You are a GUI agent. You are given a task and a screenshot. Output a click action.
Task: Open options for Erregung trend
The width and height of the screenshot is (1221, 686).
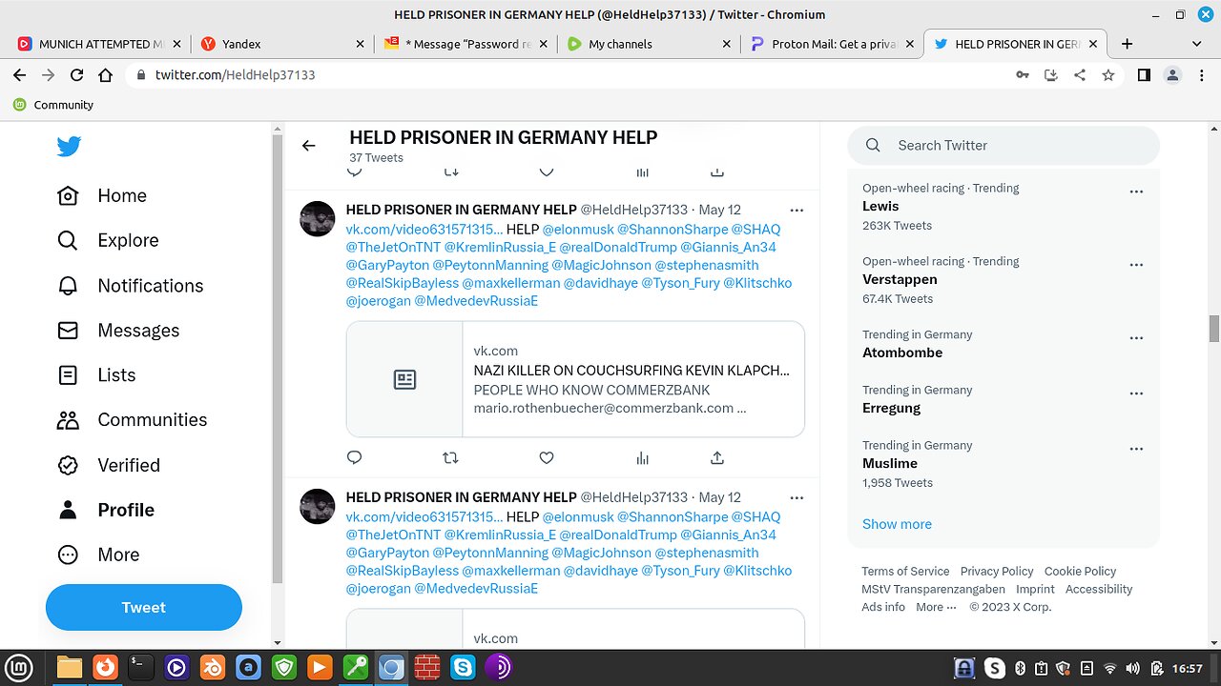click(1136, 393)
